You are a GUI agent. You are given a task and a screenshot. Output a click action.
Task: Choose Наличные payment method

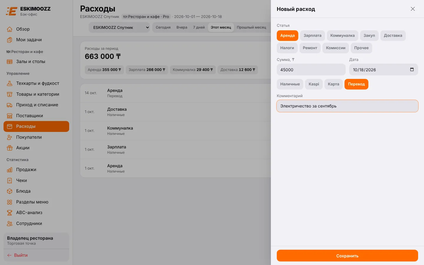click(x=290, y=84)
